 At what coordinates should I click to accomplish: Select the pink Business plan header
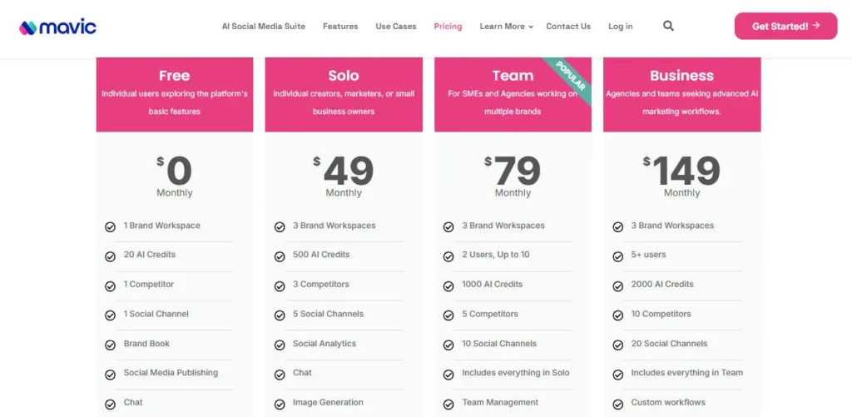[681, 94]
